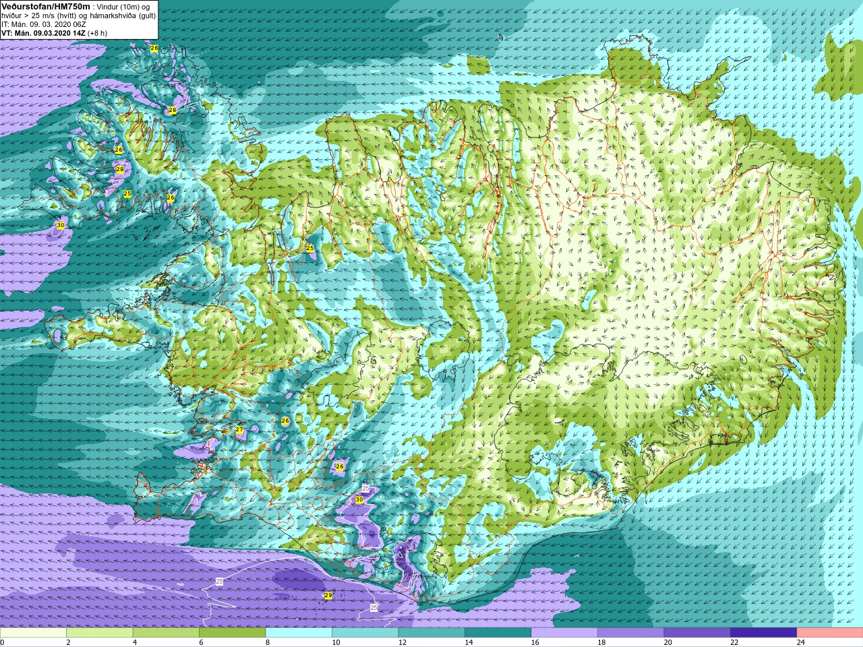863x647 pixels.
Task: Click the pink above-24 m/s legend swatch
Action: [x=830, y=633]
